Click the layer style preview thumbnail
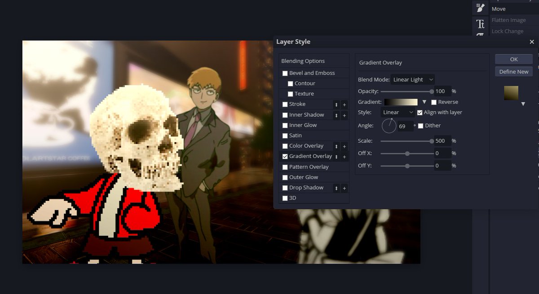Viewport: 539px width, 294px height. (511, 93)
